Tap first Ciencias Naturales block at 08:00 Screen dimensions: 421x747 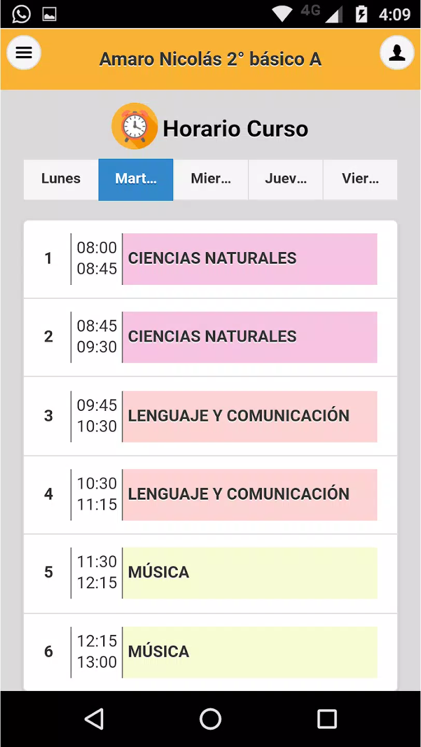point(250,259)
